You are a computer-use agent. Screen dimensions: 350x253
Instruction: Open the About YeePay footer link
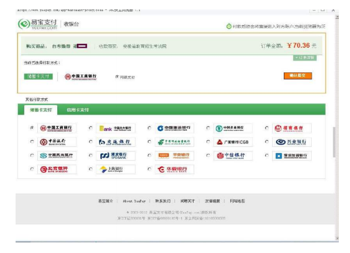point(134,201)
